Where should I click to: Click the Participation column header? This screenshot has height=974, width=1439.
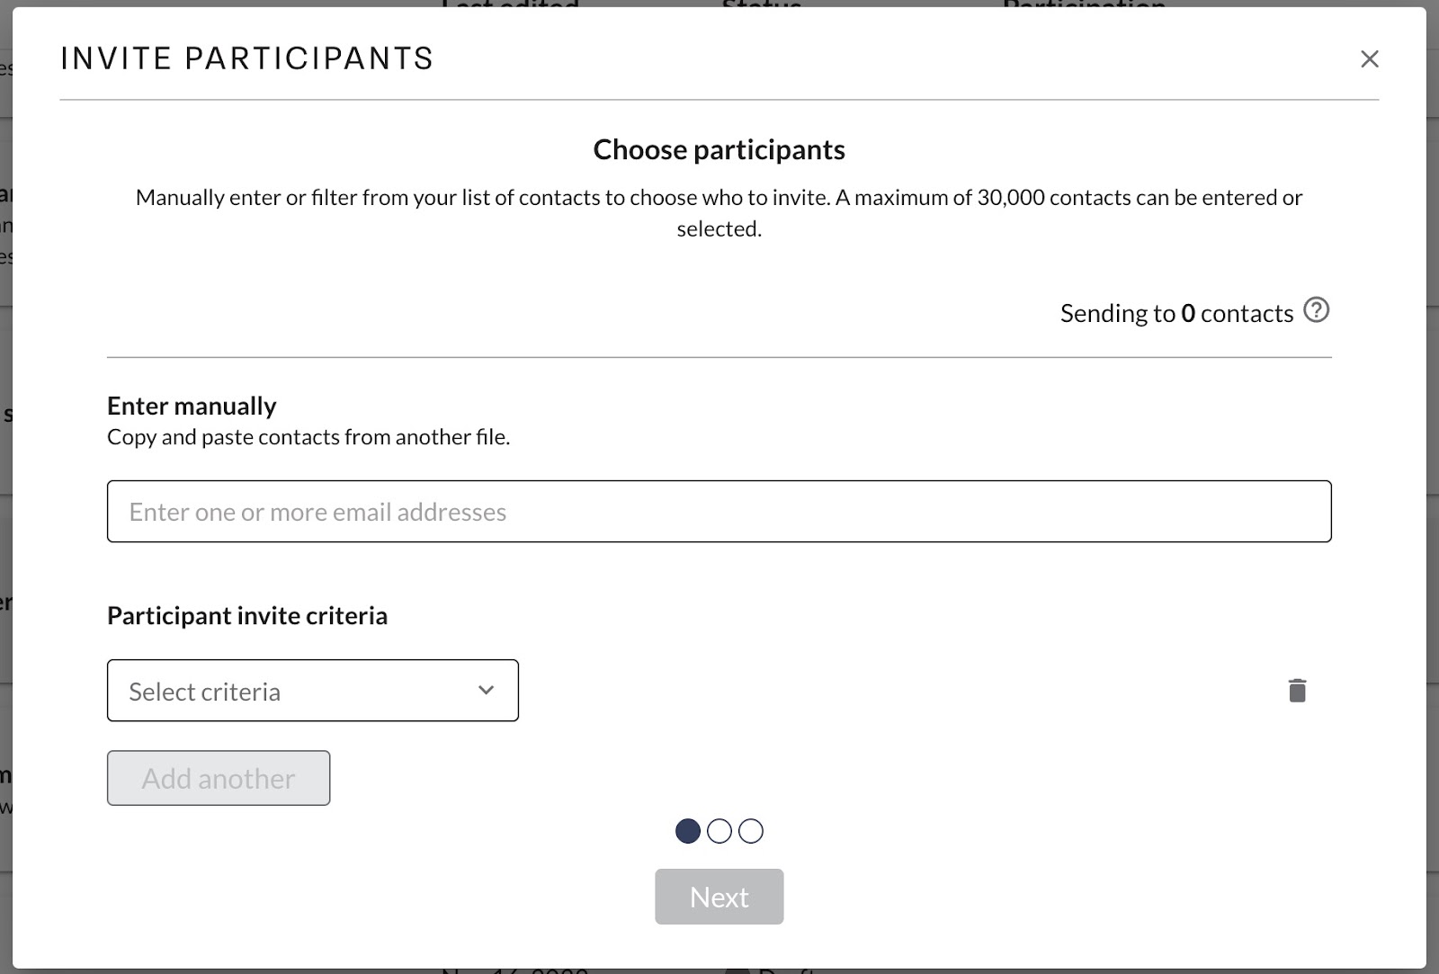click(x=1084, y=4)
